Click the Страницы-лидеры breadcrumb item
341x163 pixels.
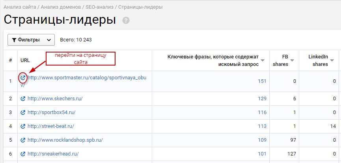click(140, 7)
